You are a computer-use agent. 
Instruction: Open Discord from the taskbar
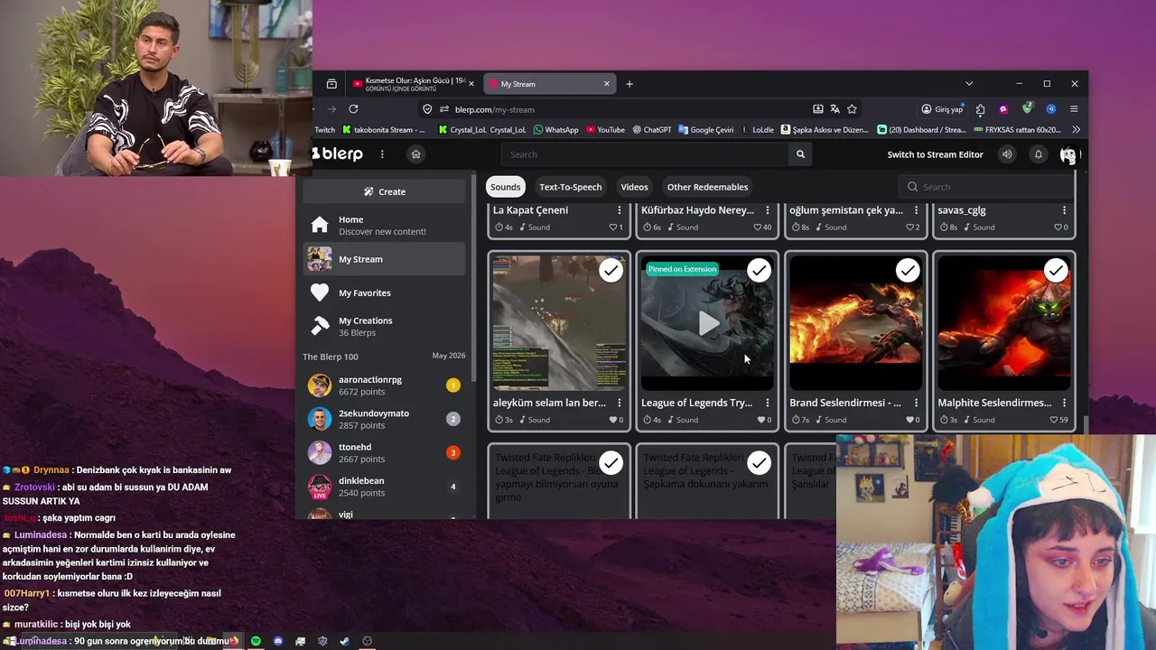click(x=278, y=641)
